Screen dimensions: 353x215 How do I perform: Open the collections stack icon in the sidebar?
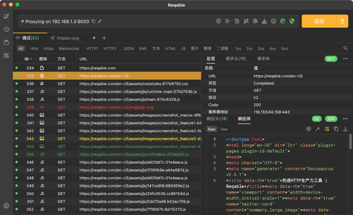click(x=6, y=42)
